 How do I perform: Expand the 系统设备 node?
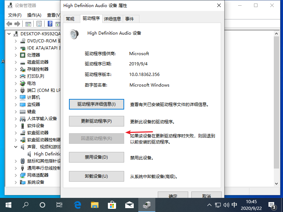pos(16,182)
